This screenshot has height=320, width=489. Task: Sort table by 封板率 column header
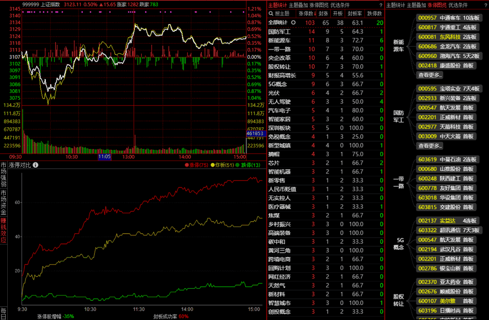click(357, 13)
